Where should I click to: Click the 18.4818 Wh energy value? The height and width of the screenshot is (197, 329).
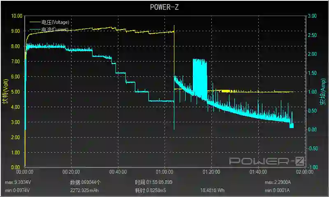(212, 190)
